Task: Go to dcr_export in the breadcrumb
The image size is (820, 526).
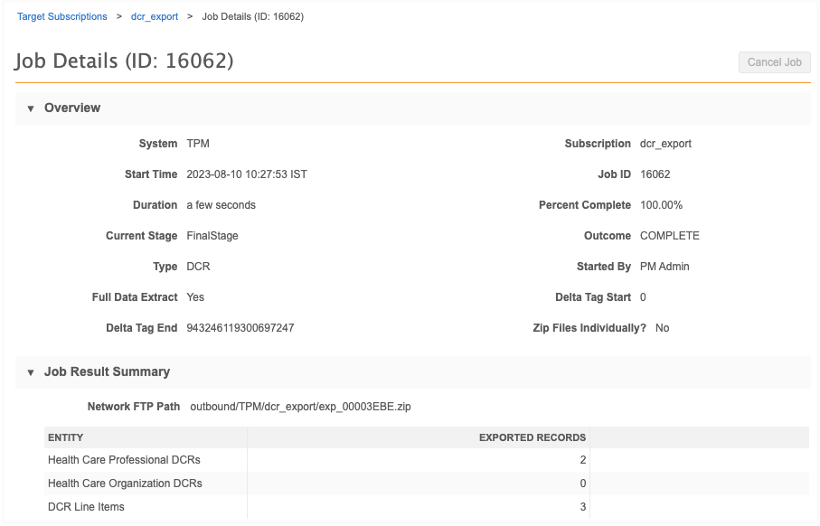Action: pos(155,17)
